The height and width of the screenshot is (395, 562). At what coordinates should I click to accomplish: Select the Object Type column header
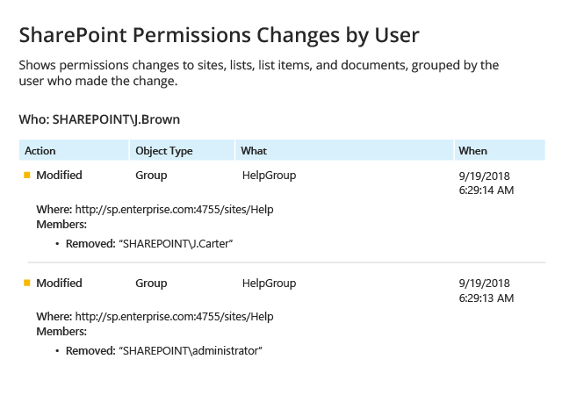point(182,150)
